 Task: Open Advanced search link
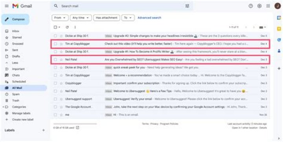tap(149, 18)
